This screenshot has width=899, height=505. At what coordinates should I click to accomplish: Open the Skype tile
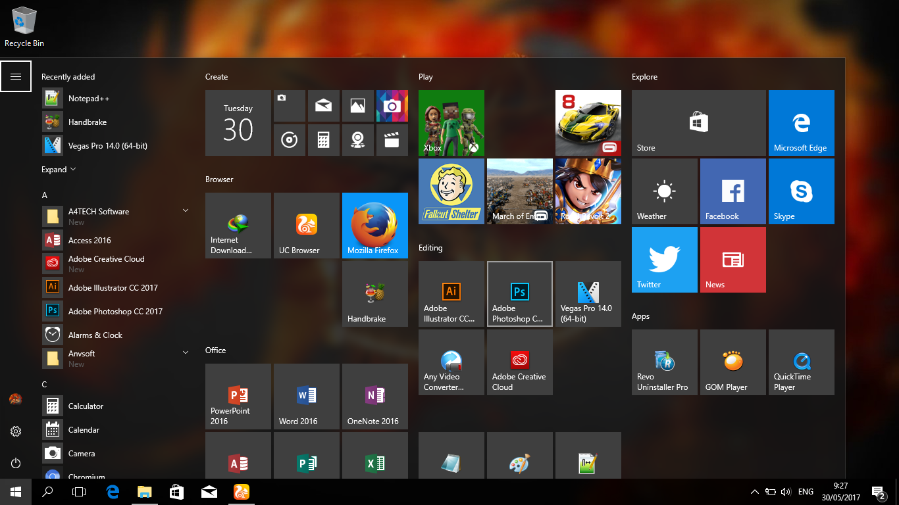point(801,191)
